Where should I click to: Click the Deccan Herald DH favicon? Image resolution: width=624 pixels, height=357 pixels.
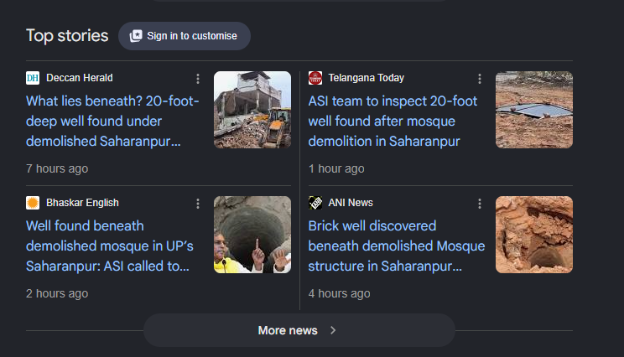(x=33, y=78)
